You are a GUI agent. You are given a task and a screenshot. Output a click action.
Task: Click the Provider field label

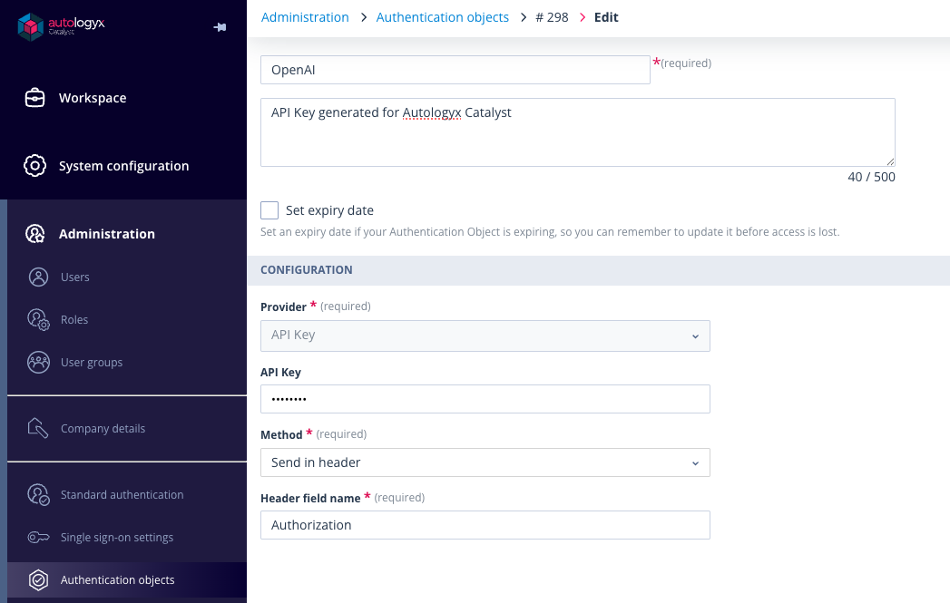pos(283,307)
